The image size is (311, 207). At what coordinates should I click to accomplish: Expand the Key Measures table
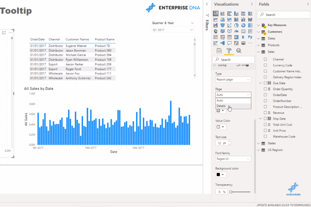coord(258,25)
